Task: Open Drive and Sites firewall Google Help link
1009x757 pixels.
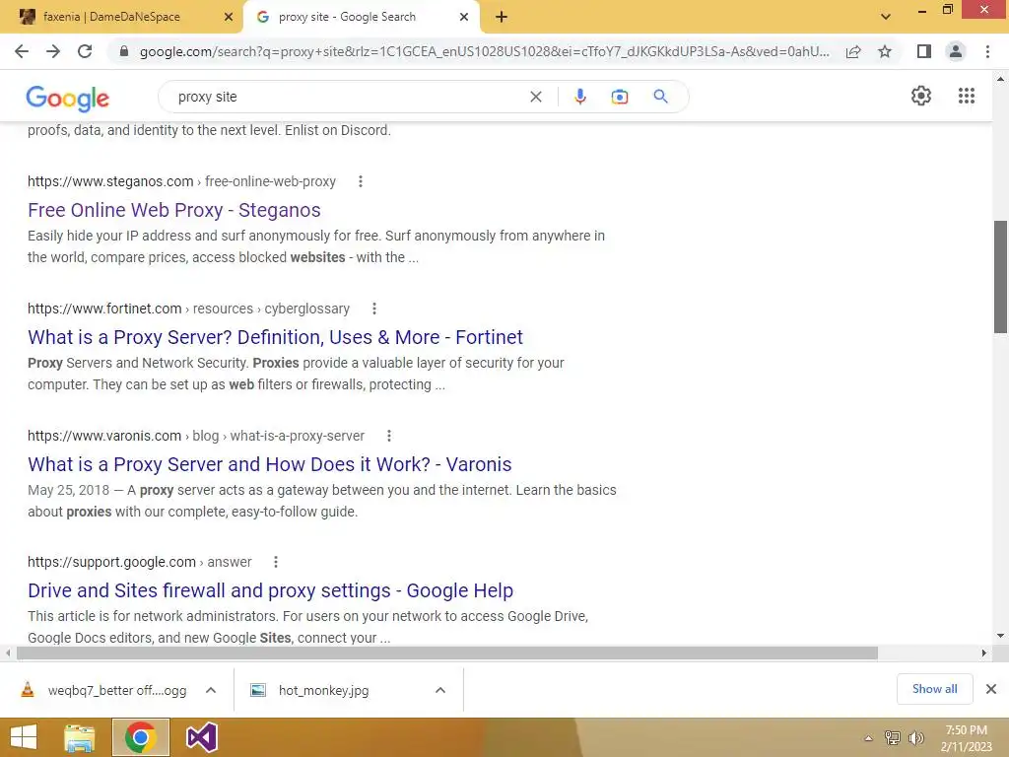Action: pos(270,590)
